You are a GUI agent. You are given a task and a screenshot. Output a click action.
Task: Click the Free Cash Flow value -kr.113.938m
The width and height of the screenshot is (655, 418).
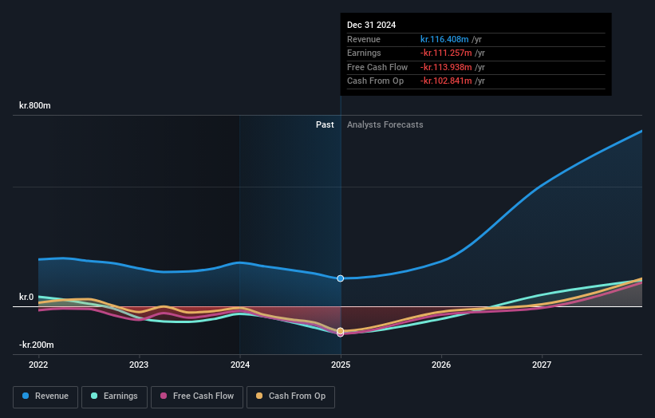pos(446,67)
